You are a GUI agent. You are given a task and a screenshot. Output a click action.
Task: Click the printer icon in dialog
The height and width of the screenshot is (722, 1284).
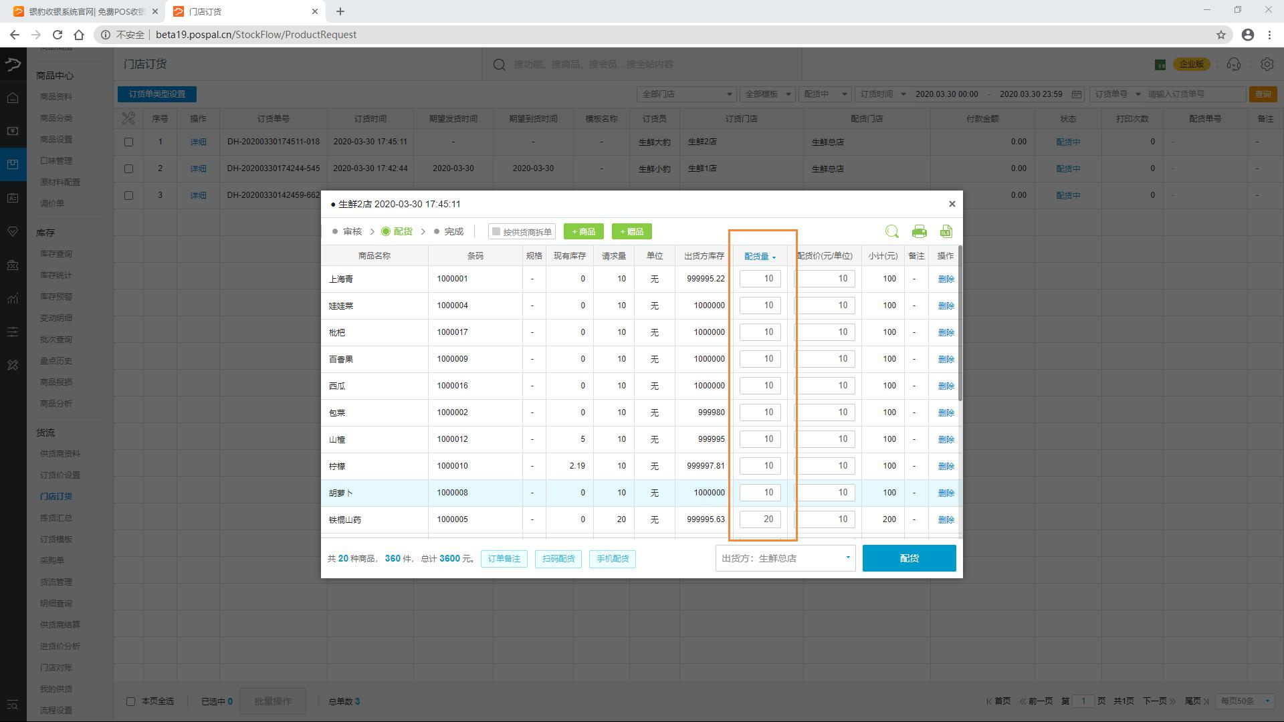pos(919,231)
